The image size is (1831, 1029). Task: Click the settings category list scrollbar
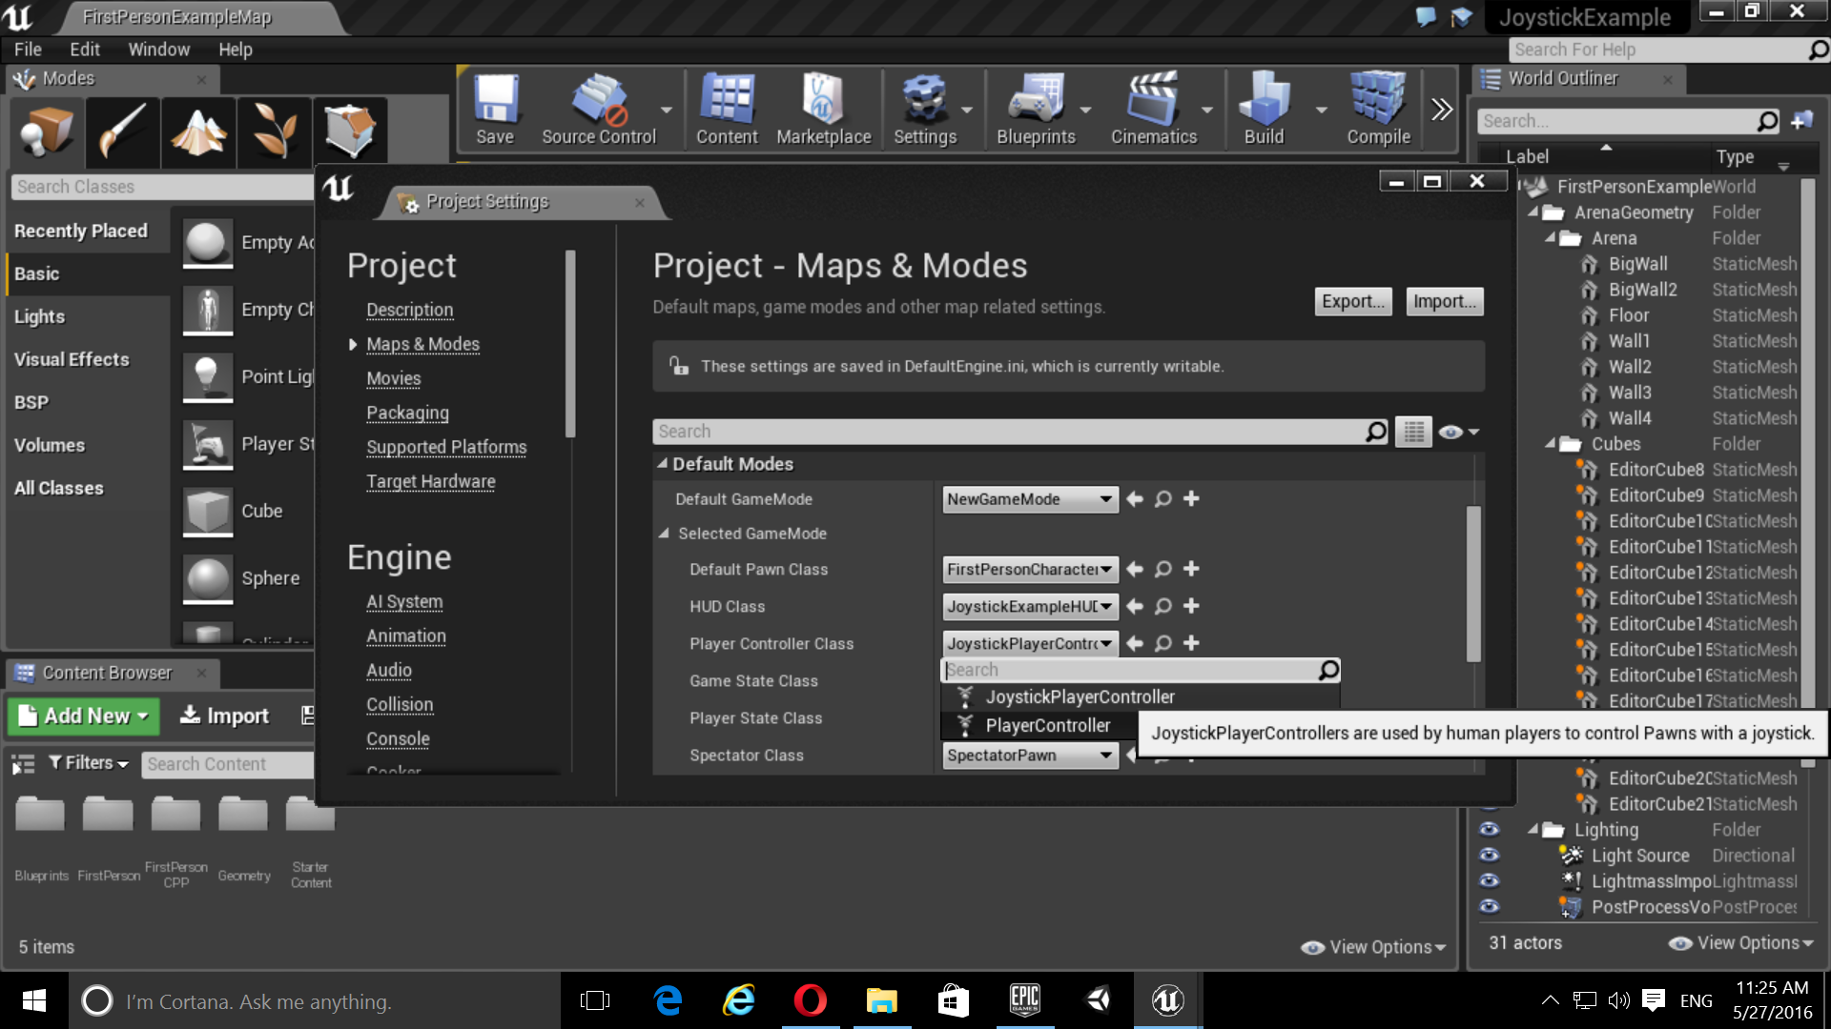coord(570,343)
